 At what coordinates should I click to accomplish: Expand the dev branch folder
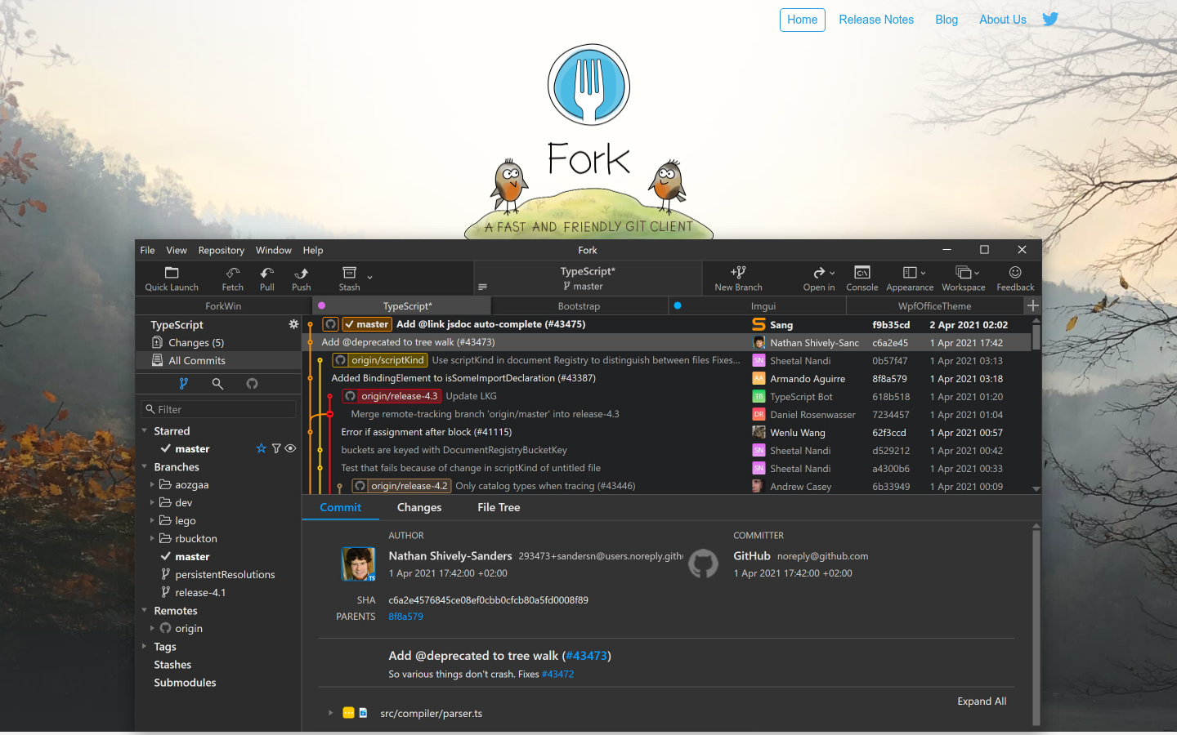pyautogui.click(x=152, y=502)
